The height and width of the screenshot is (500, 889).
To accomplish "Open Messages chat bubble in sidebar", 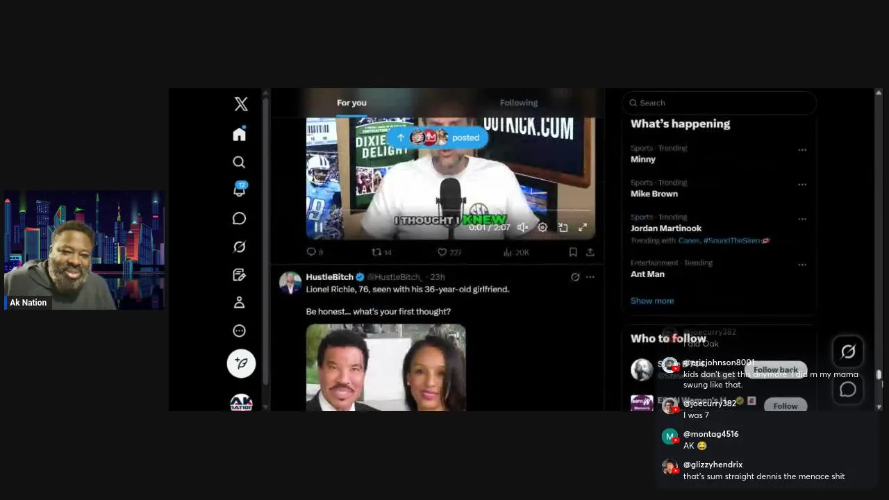I will 239,219.
